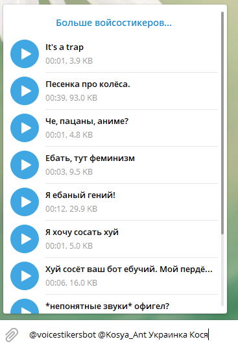Play the "*непонятные звуки* офигел?" clip
This screenshot has width=238, height=348.
[x=25, y=306]
